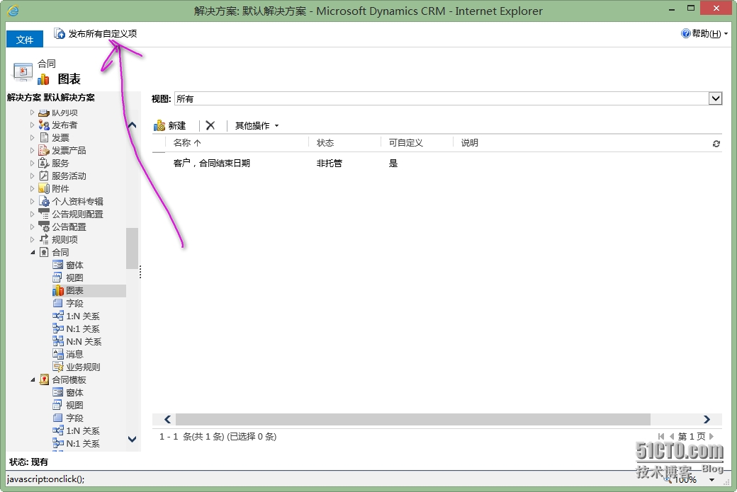Collapse the 合同 tree node
Viewport: 737px width, 492px height.
[x=33, y=252]
